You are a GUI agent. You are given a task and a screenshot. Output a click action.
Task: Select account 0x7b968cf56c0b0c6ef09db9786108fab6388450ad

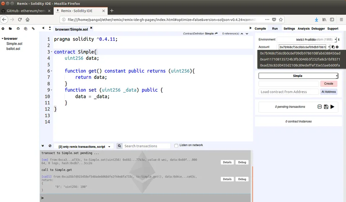pos(300,53)
